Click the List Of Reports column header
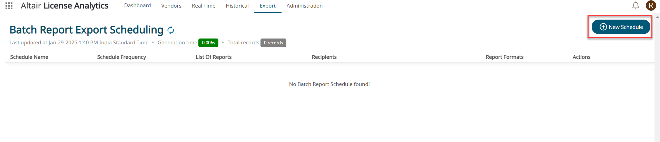The width and height of the screenshot is (660, 142). pos(214,57)
